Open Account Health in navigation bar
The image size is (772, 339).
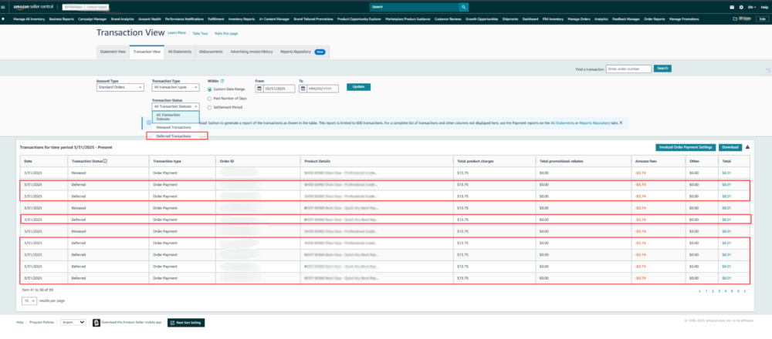(x=150, y=19)
